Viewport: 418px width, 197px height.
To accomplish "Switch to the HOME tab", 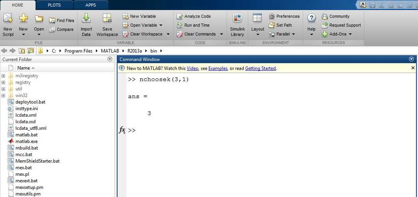I will tap(18, 5).
